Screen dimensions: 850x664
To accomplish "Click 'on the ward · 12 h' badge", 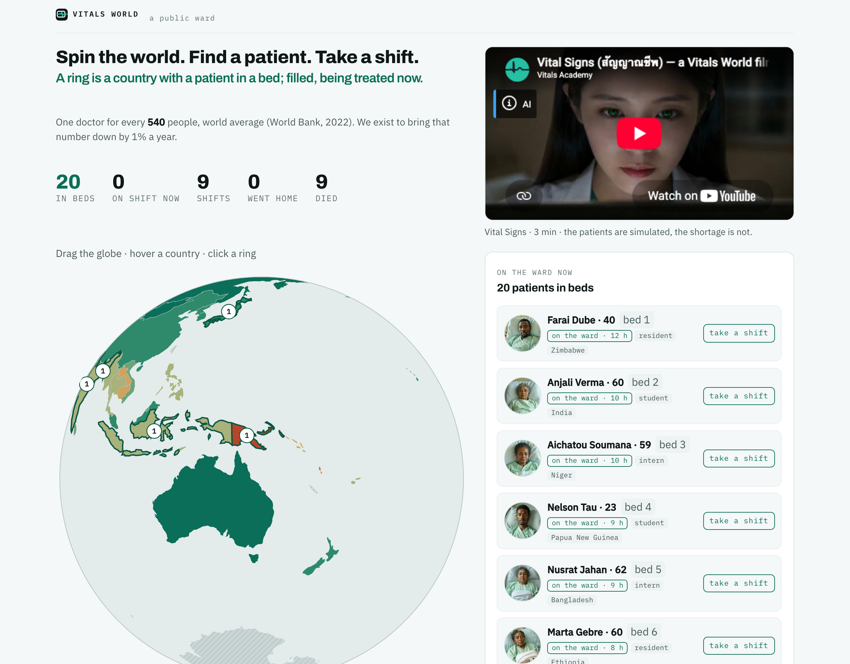I will click(589, 336).
